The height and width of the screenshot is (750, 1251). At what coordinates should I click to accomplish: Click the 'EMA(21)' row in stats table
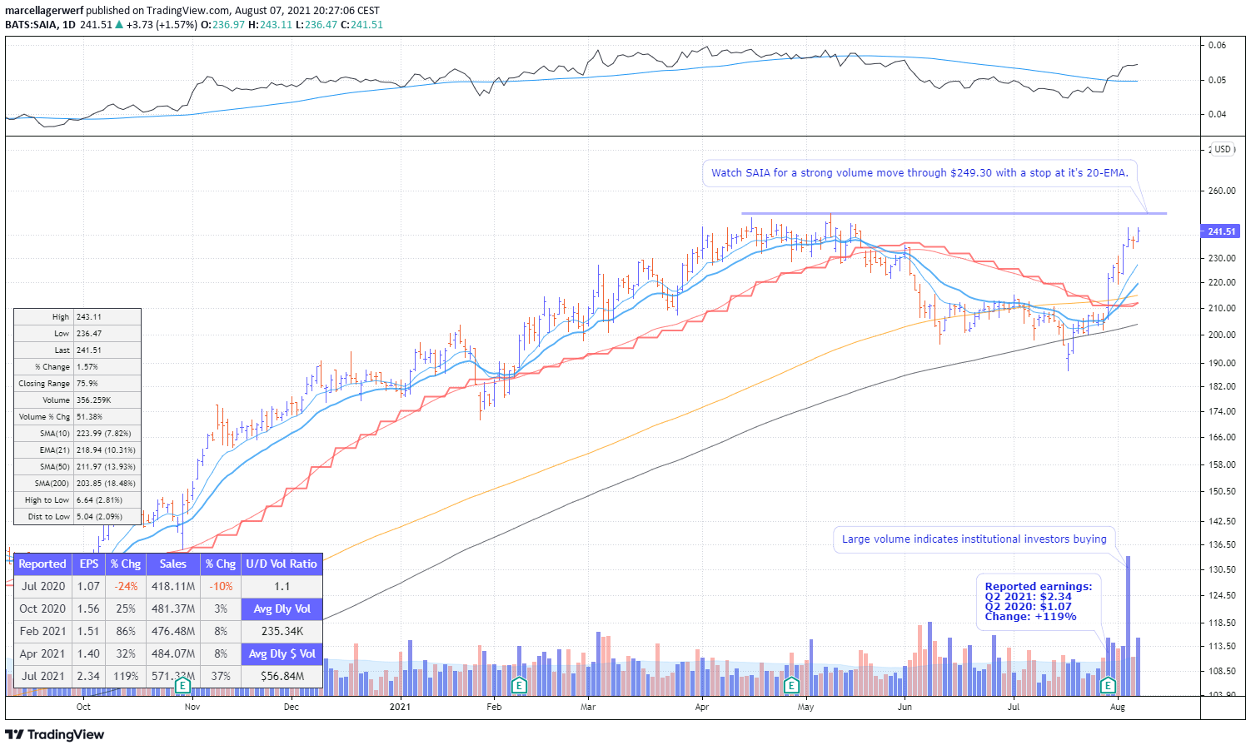77,450
